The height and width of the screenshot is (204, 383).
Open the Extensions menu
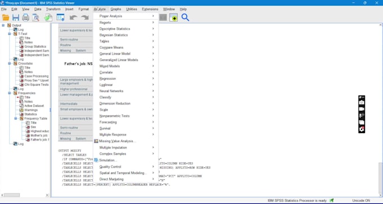150,9
